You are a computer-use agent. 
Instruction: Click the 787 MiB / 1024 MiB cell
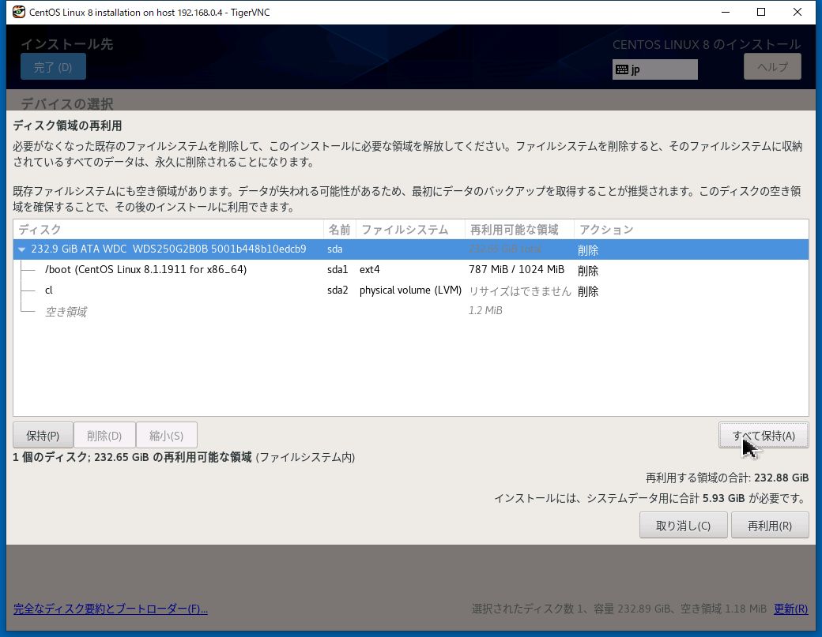click(x=516, y=269)
